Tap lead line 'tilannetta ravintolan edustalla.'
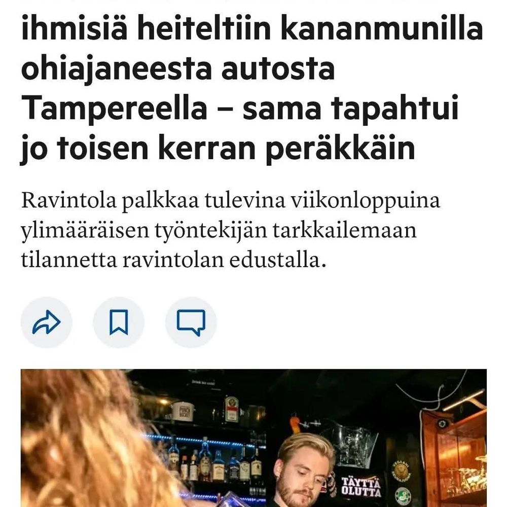The width and height of the screenshot is (507, 507). click(x=173, y=260)
